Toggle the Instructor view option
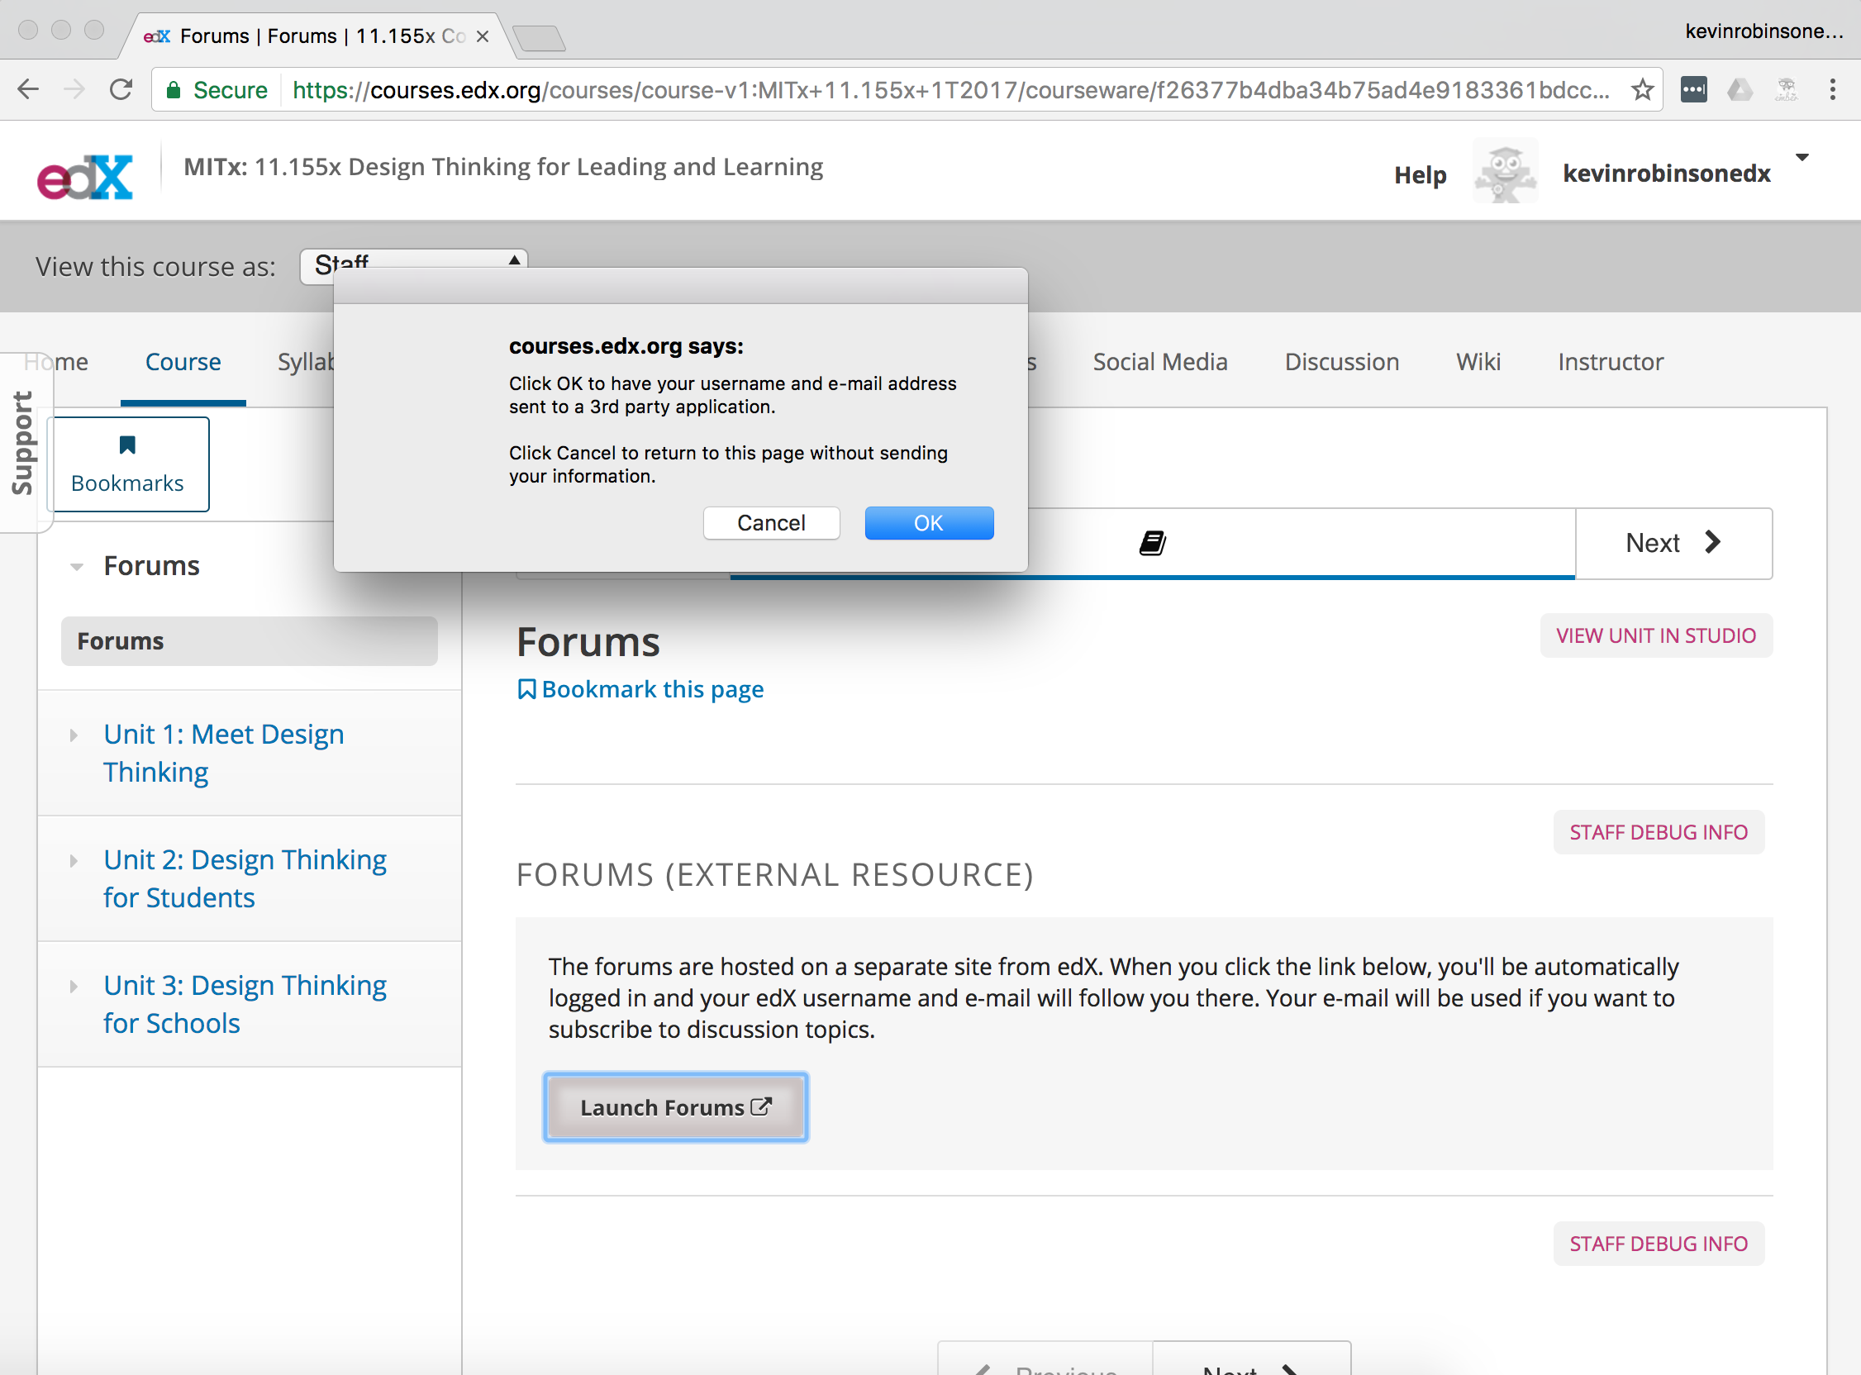Screen dimensions: 1861x1375 tap(1610, 361)
